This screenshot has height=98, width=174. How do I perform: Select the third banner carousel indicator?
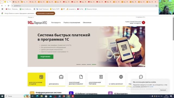coord(89,64)
